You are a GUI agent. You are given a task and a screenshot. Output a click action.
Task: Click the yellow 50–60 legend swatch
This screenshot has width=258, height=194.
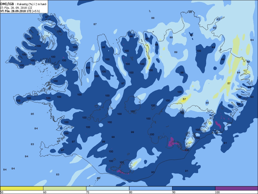point(22,188)
